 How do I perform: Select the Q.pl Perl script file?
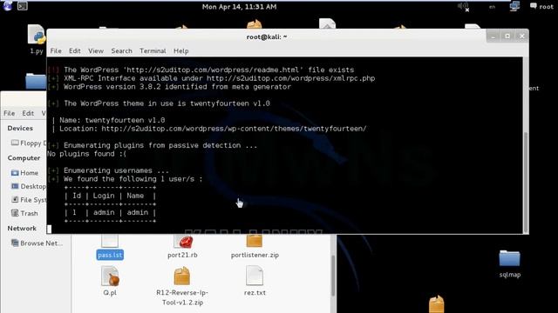tap(110, 282)
